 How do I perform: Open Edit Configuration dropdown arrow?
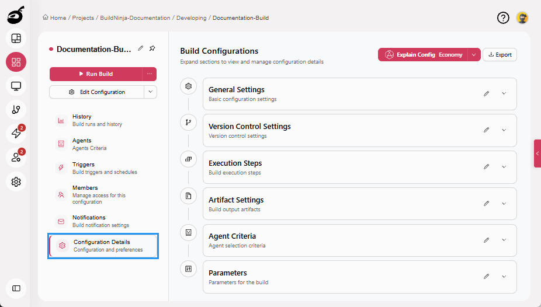click(x=150, y=92)
